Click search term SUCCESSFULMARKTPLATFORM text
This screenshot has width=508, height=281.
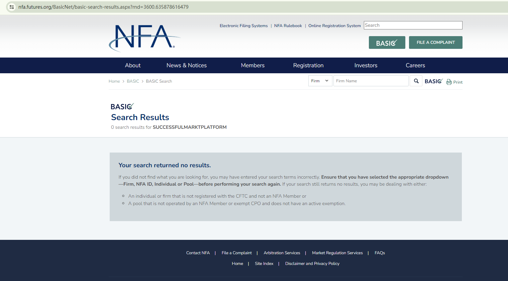coord(190,127)
